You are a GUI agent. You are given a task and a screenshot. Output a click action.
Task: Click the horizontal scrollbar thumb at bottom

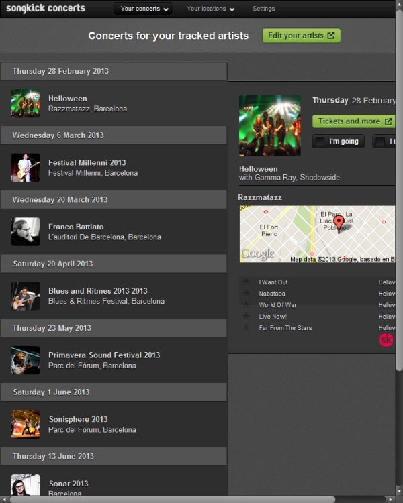click(172, 500)
